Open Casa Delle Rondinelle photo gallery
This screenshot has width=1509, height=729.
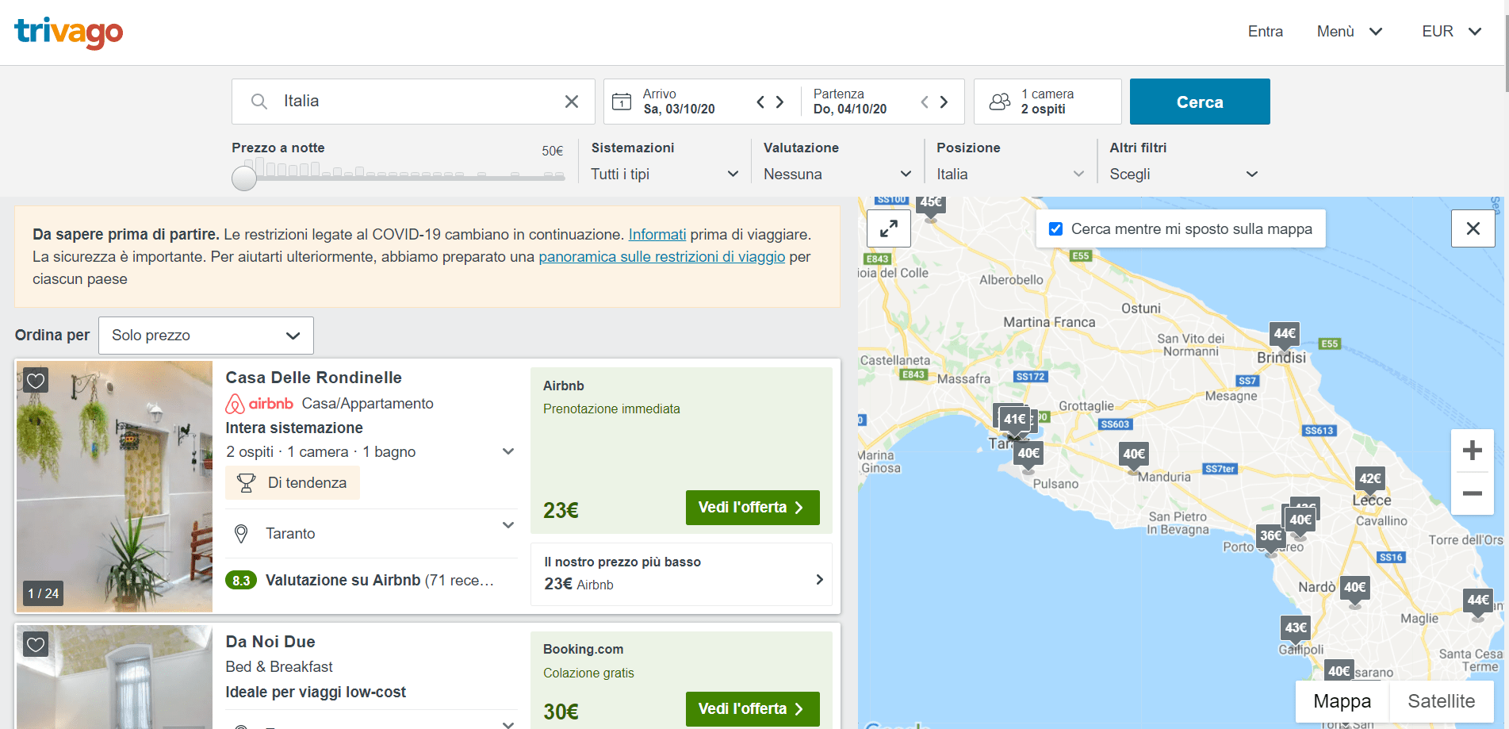[114, 486]
